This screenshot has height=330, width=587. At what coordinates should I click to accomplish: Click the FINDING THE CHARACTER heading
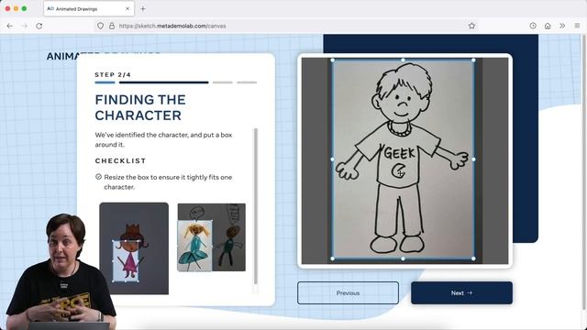140,107
